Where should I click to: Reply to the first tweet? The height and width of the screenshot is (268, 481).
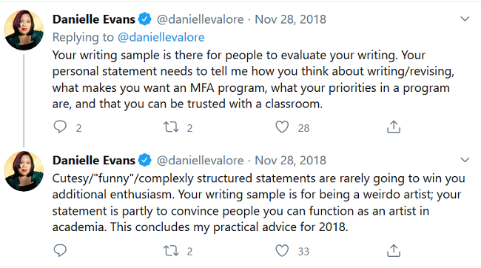point(60,127)
